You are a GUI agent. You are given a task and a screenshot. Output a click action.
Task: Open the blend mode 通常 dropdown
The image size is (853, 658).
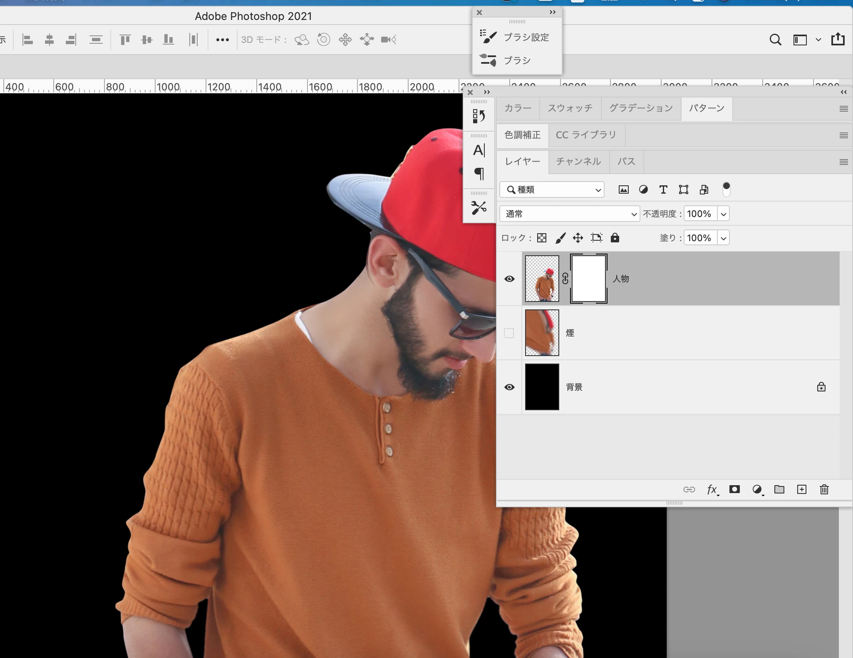(x=569, y=214)
